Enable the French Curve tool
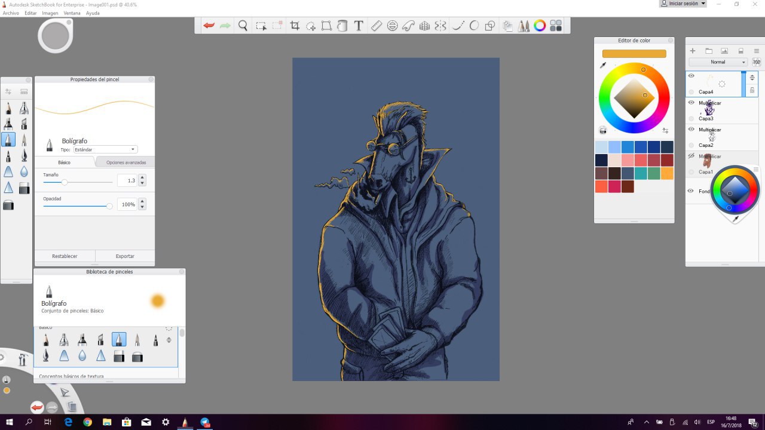This screenshot has width=765, height=430. [409, 26]
